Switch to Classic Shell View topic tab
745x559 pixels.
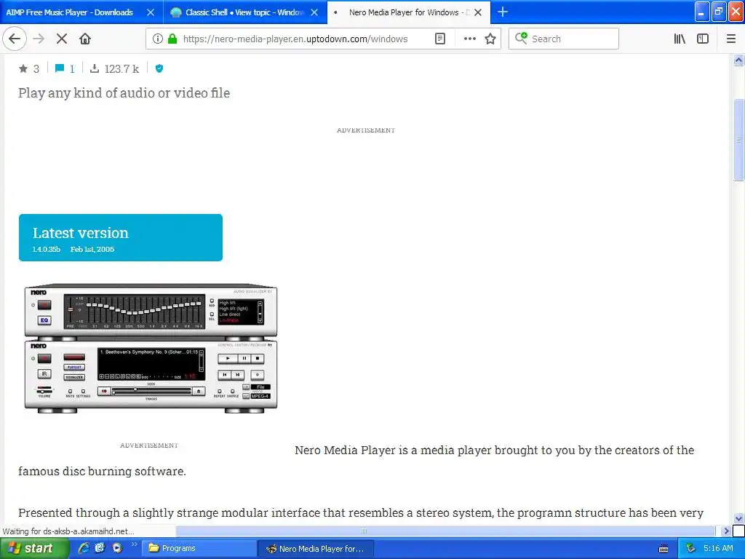[244, 12]
